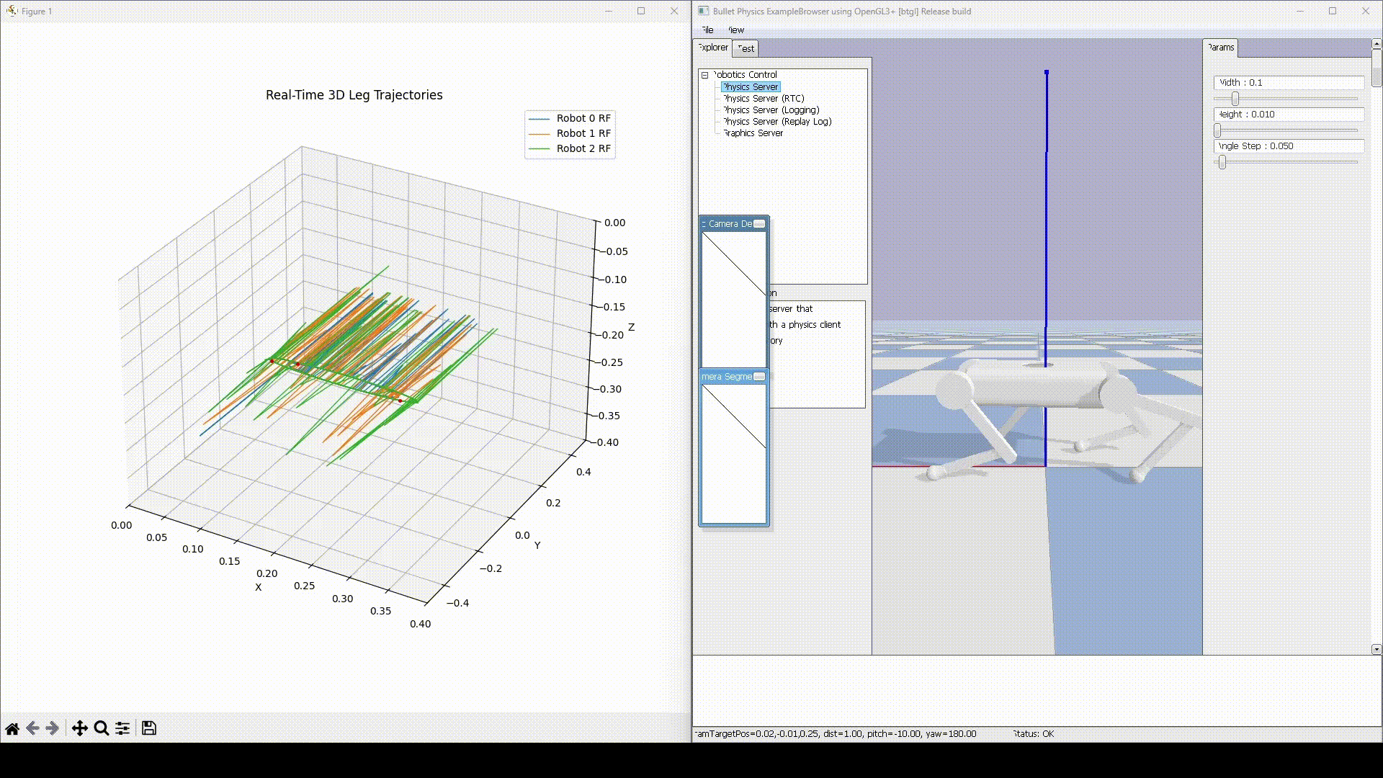
Task: Collapse the Robotics Control tree node
Action: tap(704, 74)
